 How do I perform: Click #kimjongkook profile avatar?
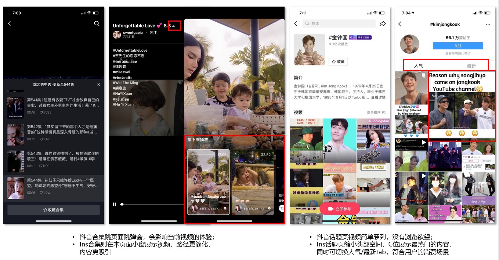[409, 44]
